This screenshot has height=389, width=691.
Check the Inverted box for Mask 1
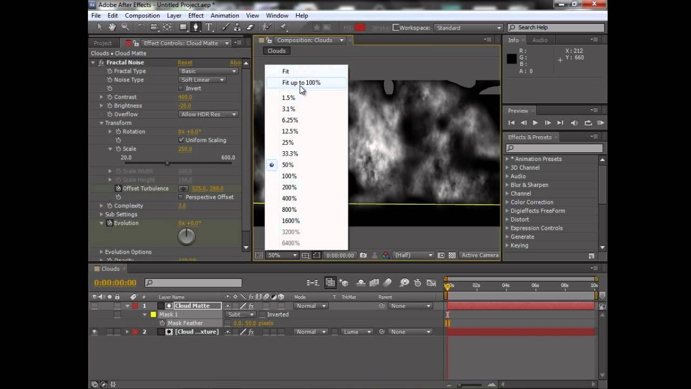262,314
